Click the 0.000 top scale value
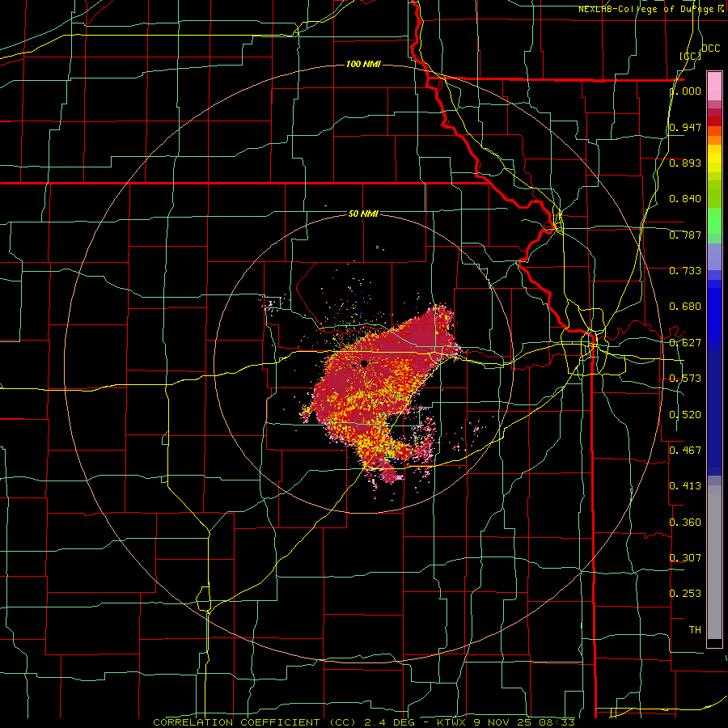The image size is (728, 728). [685, 91]
